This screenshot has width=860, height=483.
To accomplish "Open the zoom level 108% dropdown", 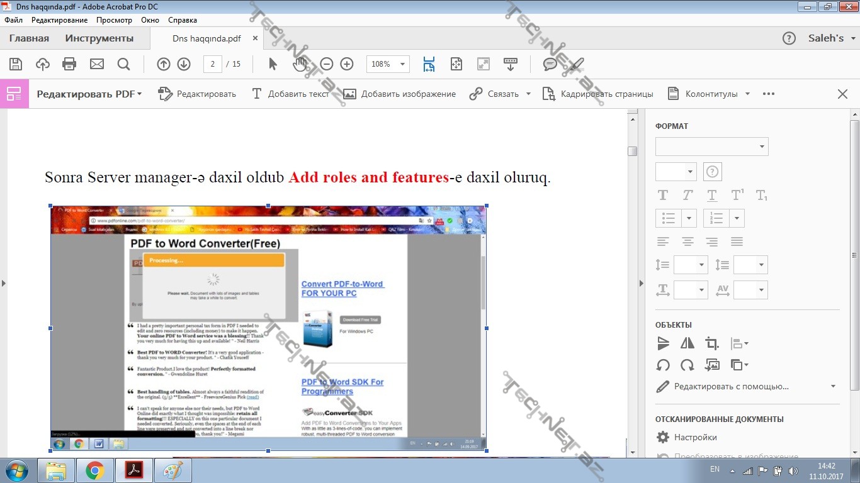I will coord(402,64).
